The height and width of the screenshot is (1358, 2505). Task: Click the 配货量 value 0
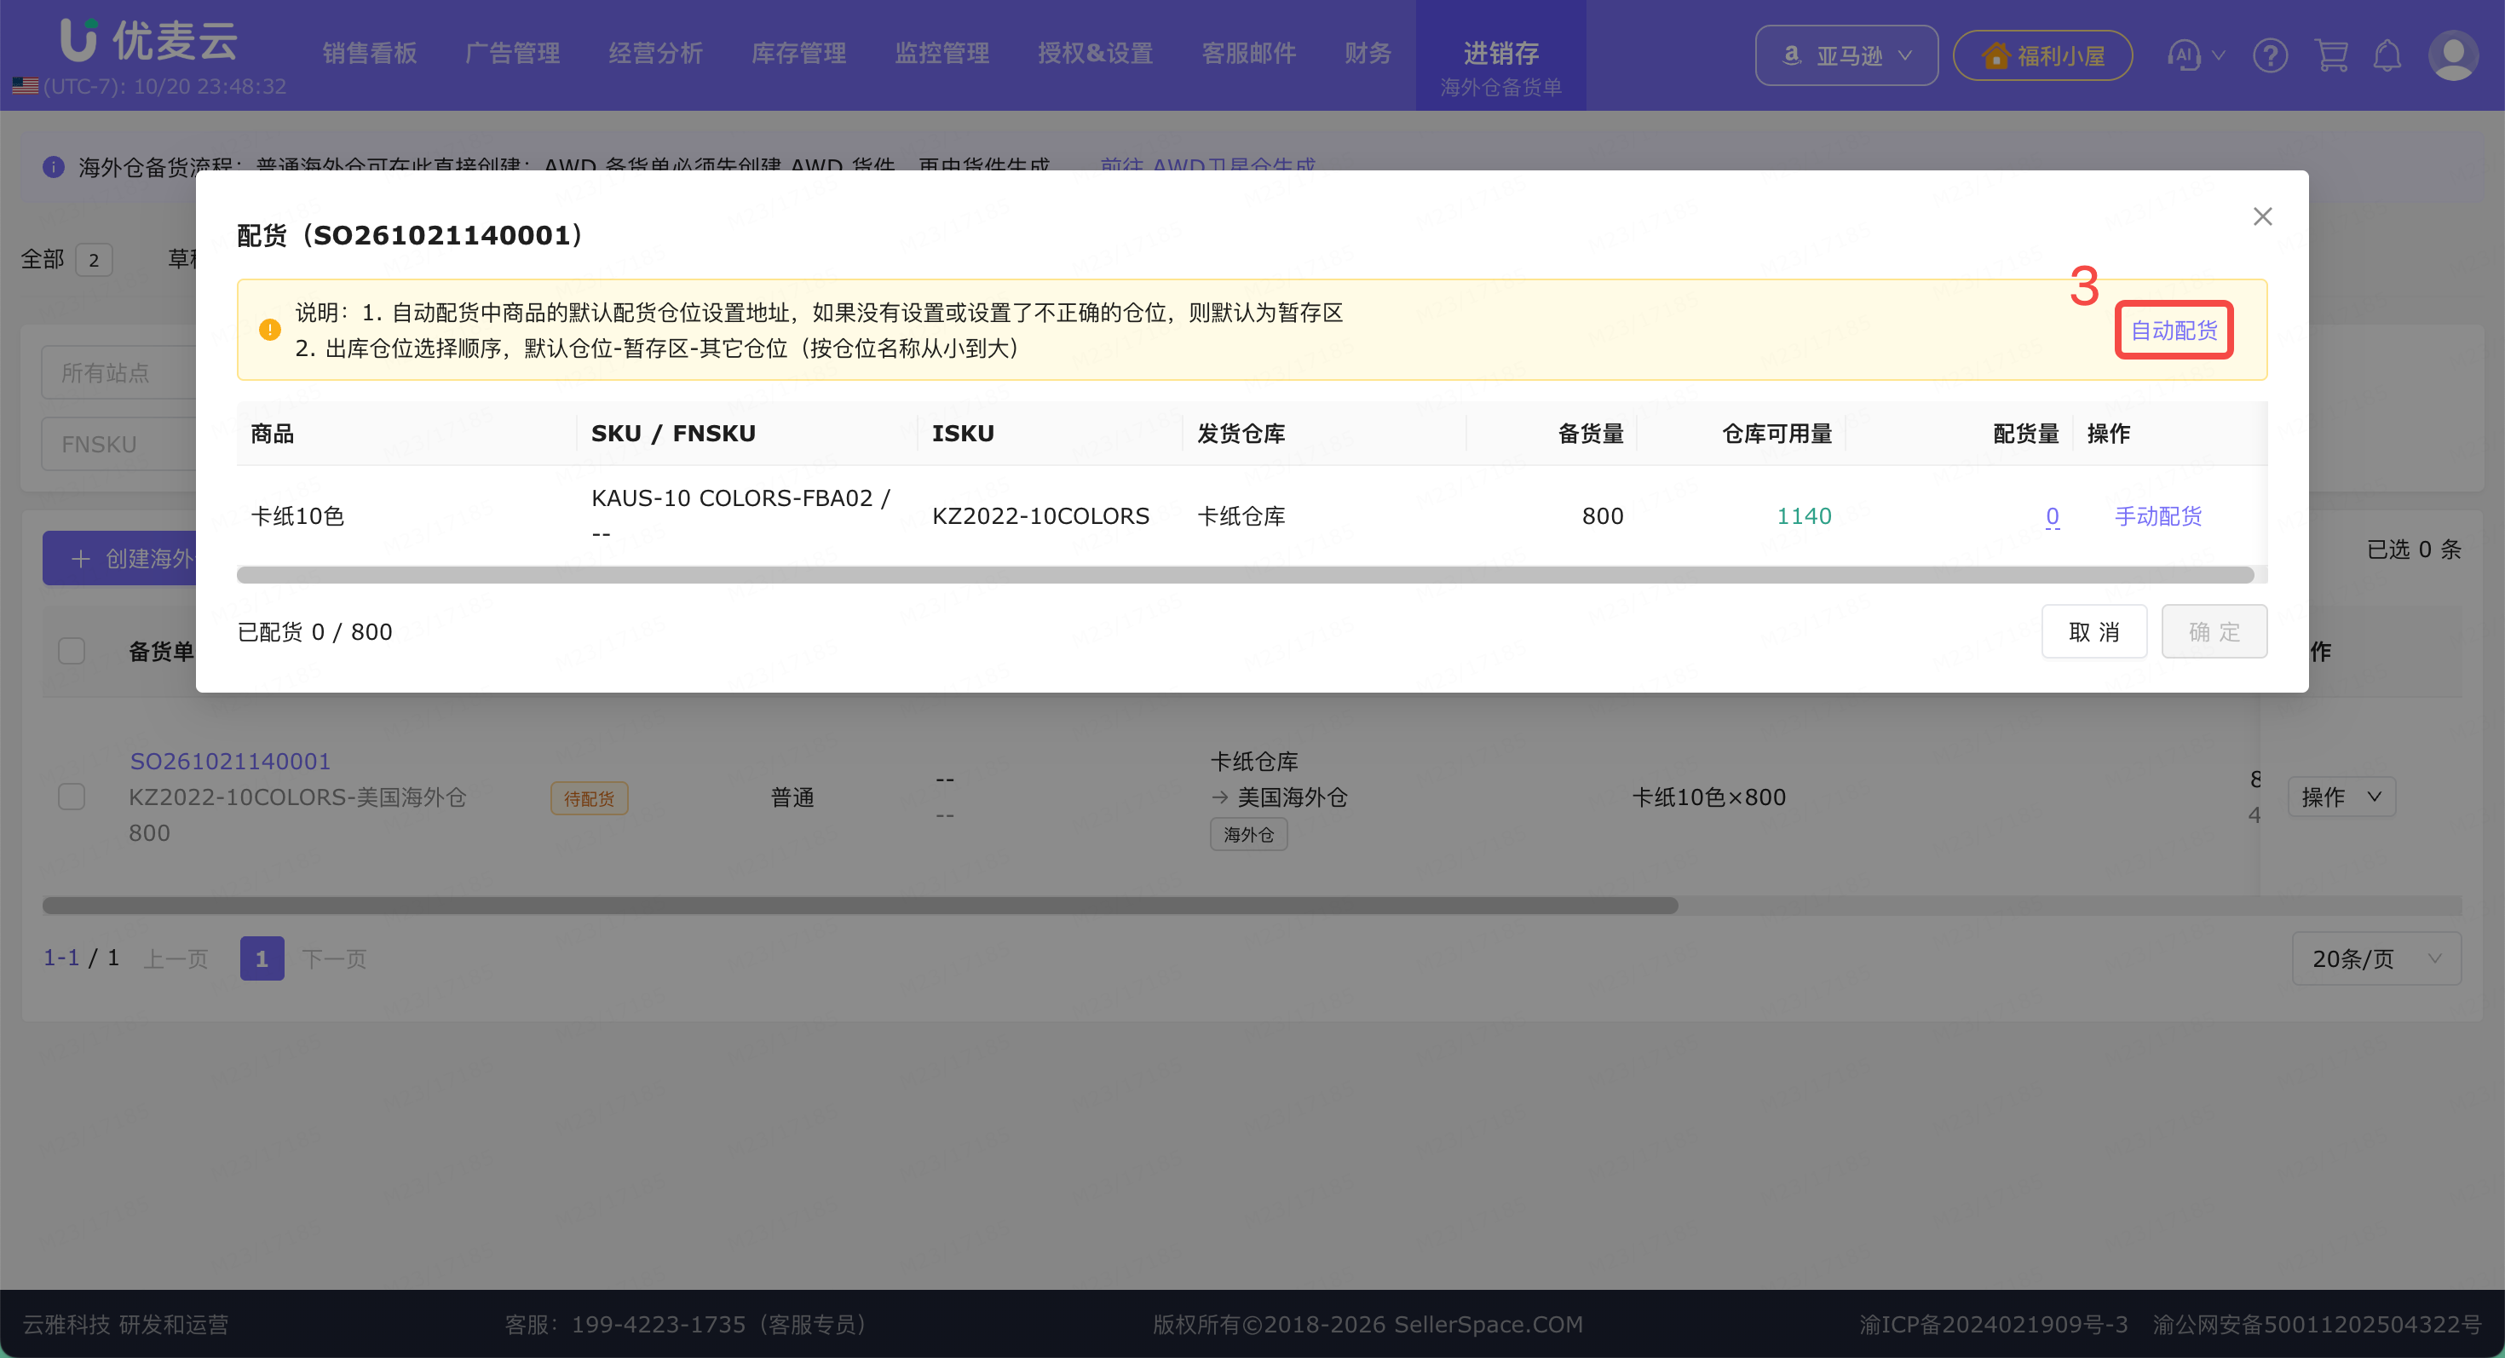[2052, 516]
